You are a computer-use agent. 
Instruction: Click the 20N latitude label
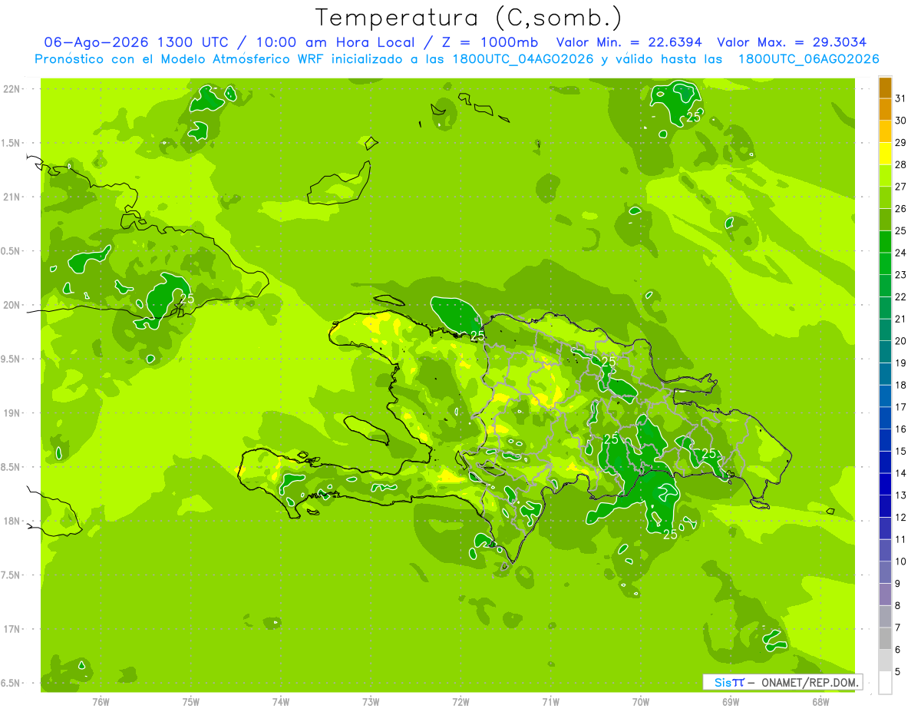(11, 306)
